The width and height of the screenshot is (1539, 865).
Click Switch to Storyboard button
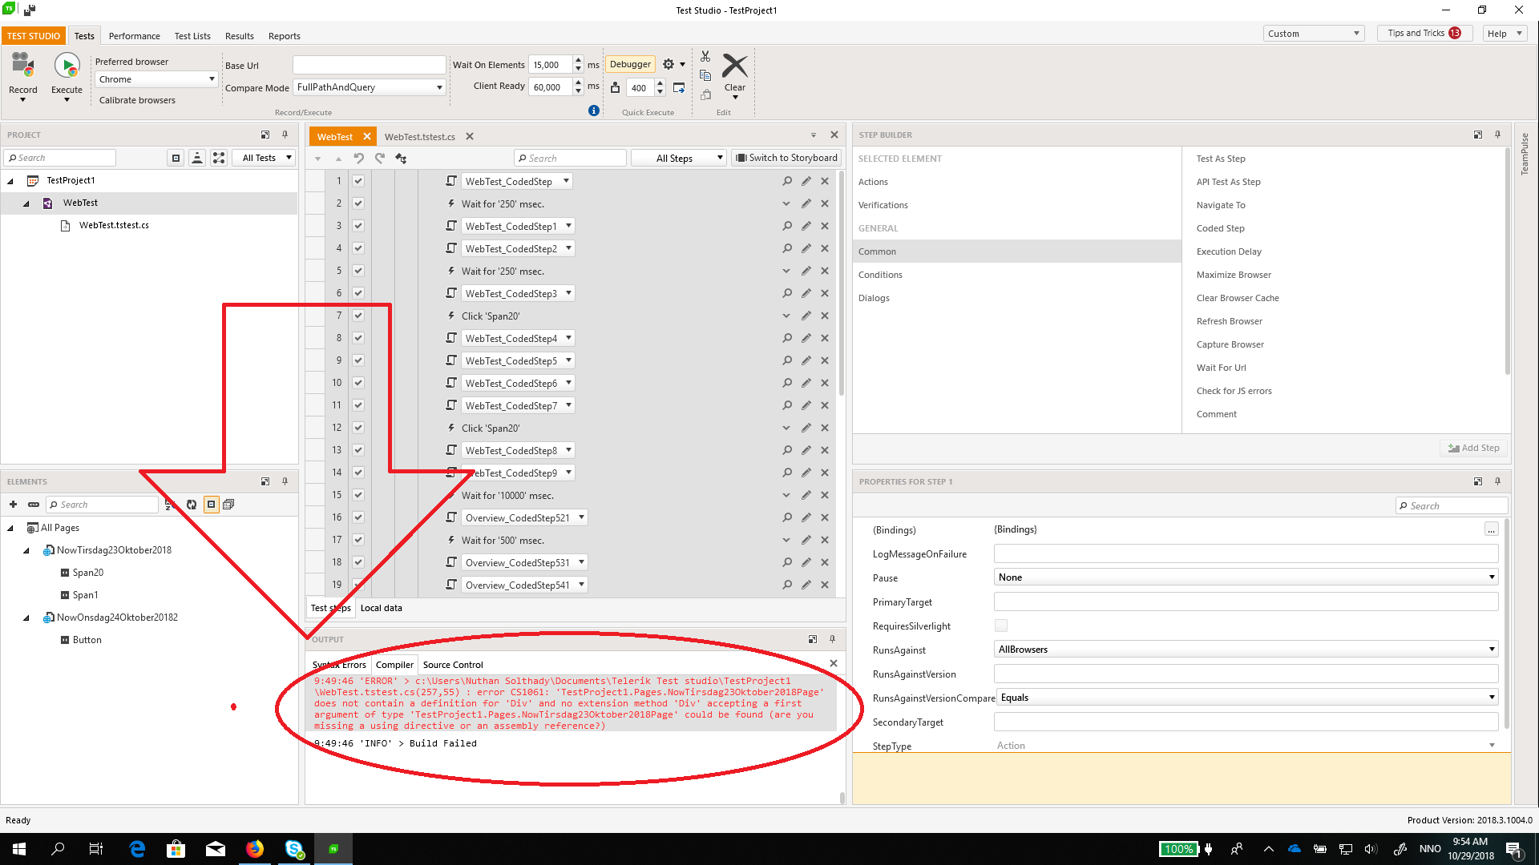tap(786, 158)
